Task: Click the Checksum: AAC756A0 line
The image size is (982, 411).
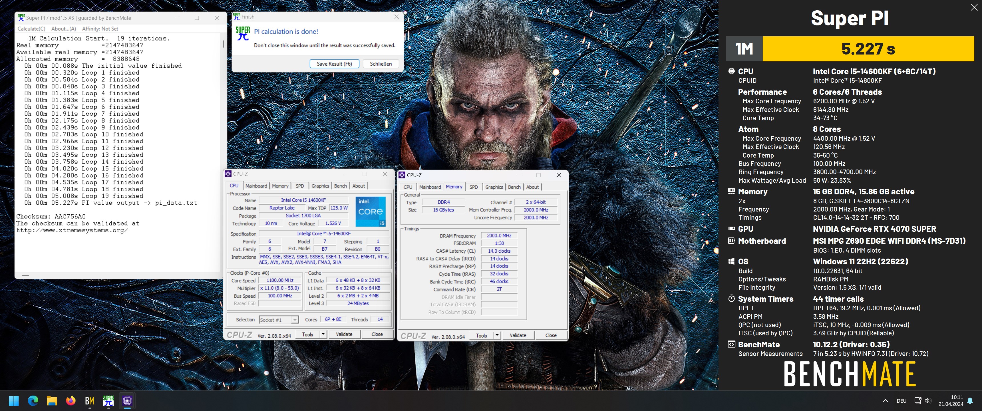Action: coord(51,217)
